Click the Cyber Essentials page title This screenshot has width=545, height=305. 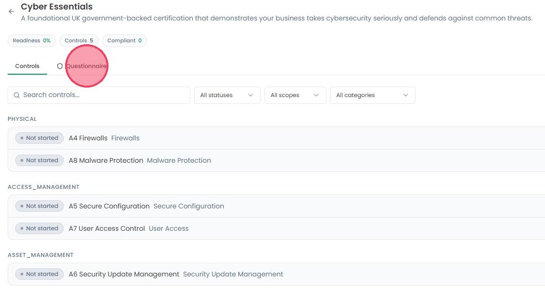coord(57,7)
